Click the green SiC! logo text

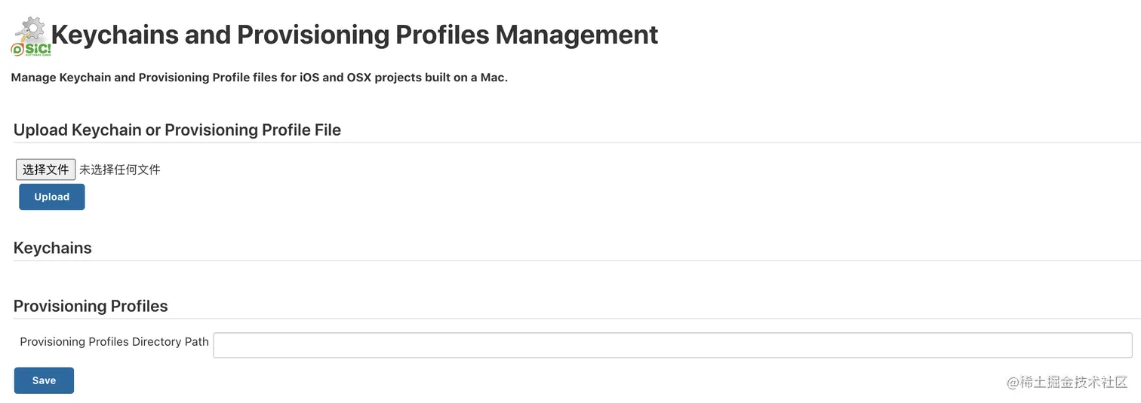36,48
